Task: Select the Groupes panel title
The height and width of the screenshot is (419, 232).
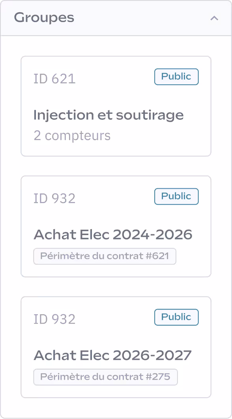Action: (43, 18)
